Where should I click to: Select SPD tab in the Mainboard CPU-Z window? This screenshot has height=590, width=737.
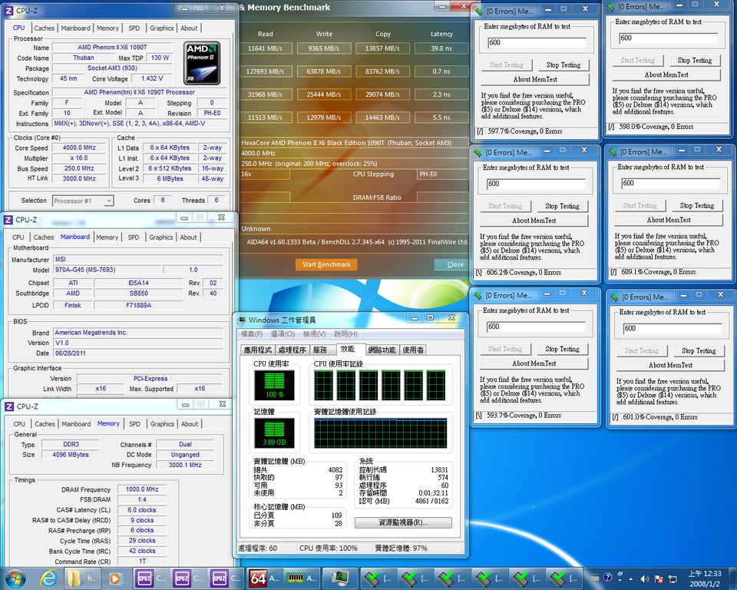coord(134,237)
